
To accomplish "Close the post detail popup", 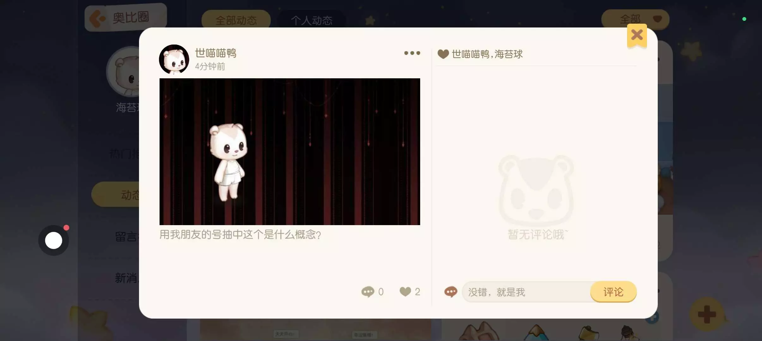I will 637,35.
